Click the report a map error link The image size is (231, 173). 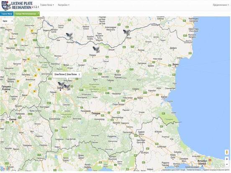(x=216, y=170)
